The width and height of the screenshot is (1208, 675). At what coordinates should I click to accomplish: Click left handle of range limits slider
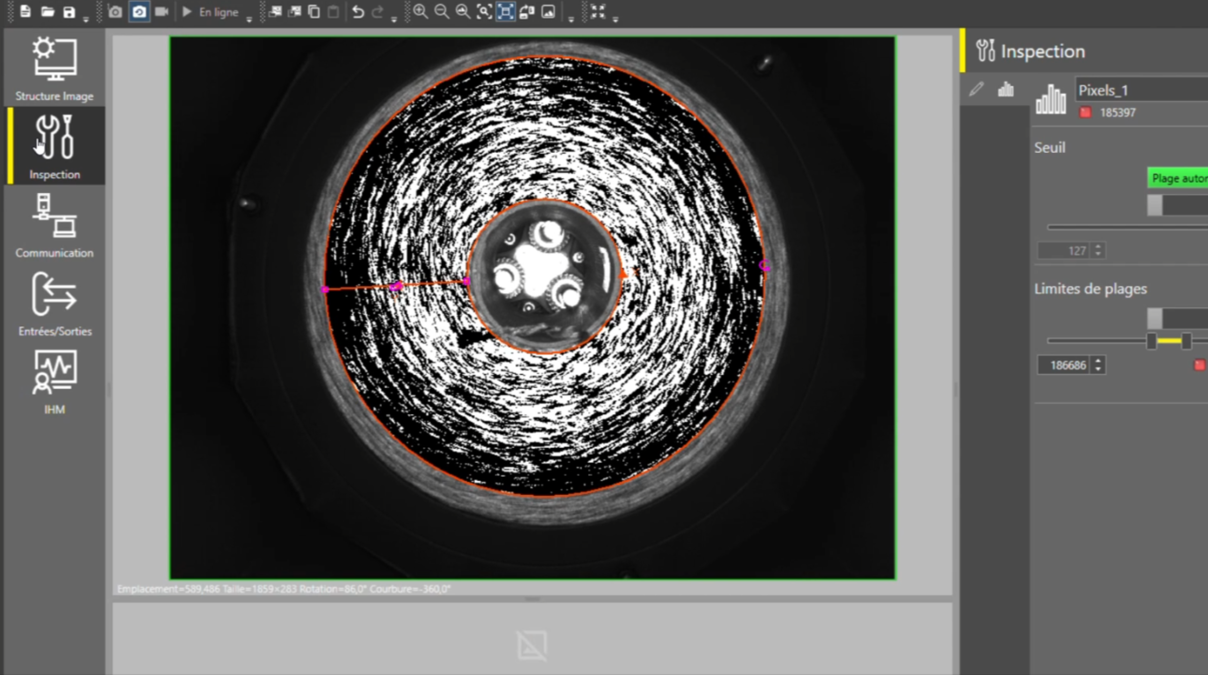1151,341
